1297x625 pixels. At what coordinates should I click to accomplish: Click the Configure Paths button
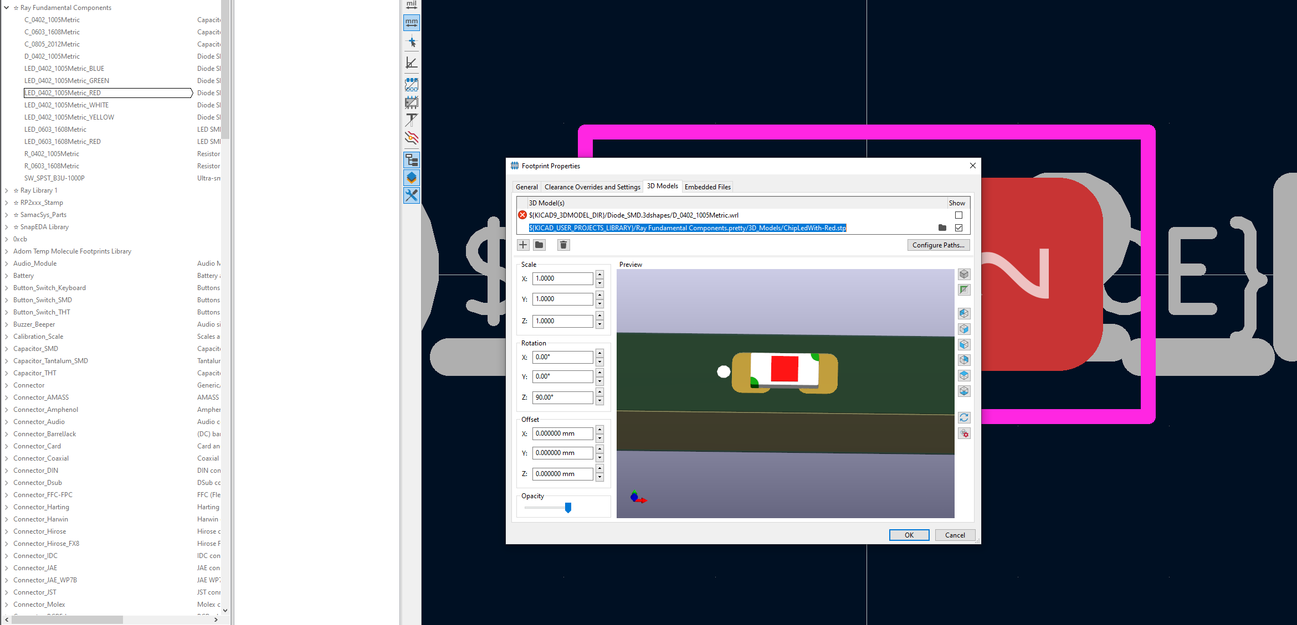pyautogui.click(x=938, y=245)
